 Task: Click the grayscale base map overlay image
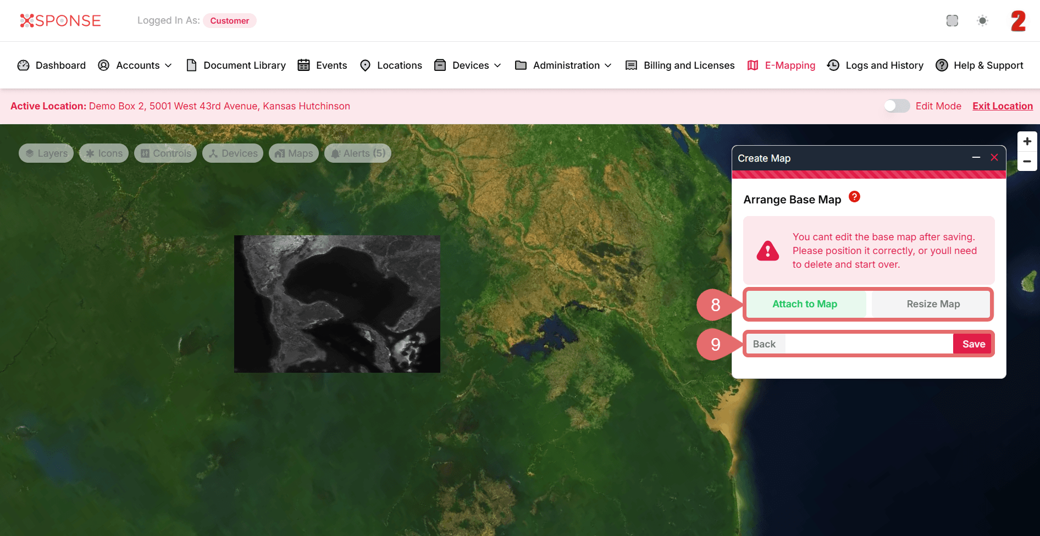(337, 304)
